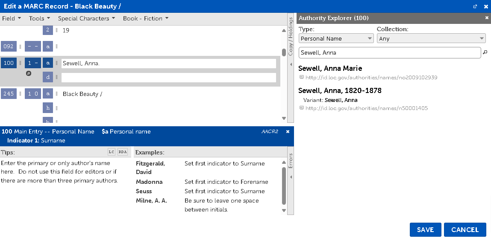
Task: Click subfield a code of field 092
Action: [48, 46]
